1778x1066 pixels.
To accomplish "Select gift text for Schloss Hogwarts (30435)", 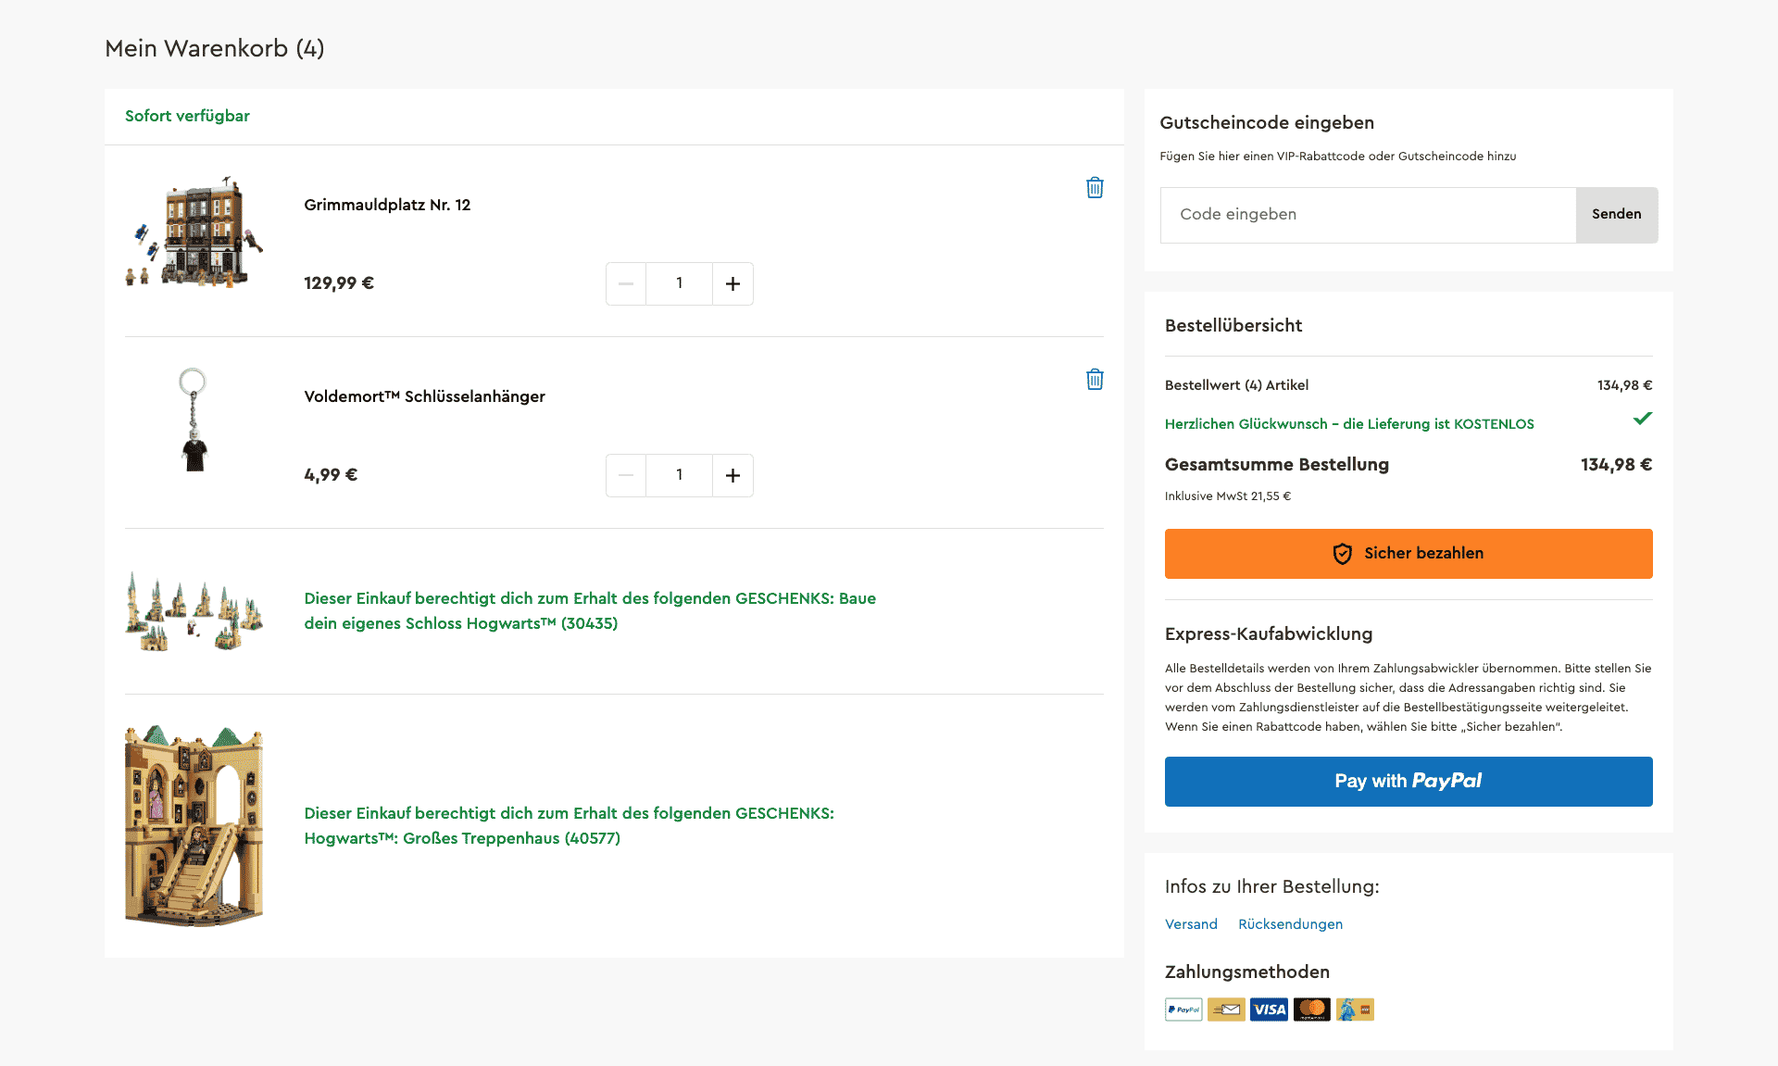I will point(590,611).
